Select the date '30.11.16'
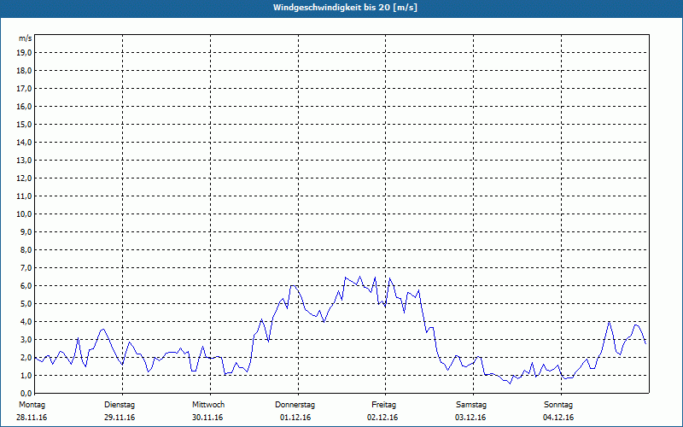The image size is (683, 427). coord(207,418)
